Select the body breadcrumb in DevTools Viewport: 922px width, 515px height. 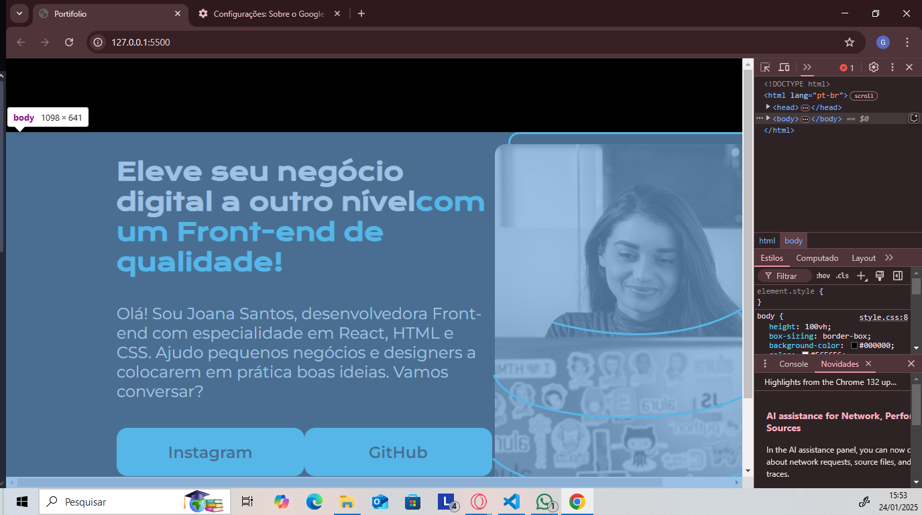coord(794,241)
